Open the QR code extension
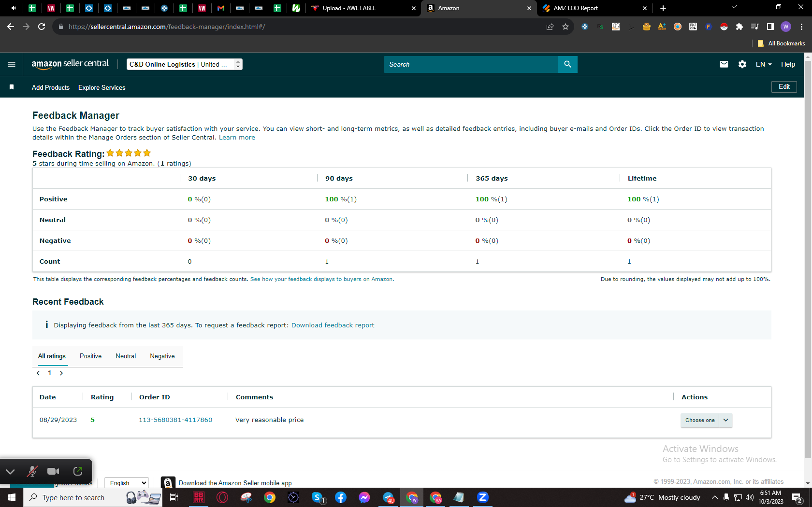This screenshot has height=507, width=812. pyautogui.click(x=693, y=27)
